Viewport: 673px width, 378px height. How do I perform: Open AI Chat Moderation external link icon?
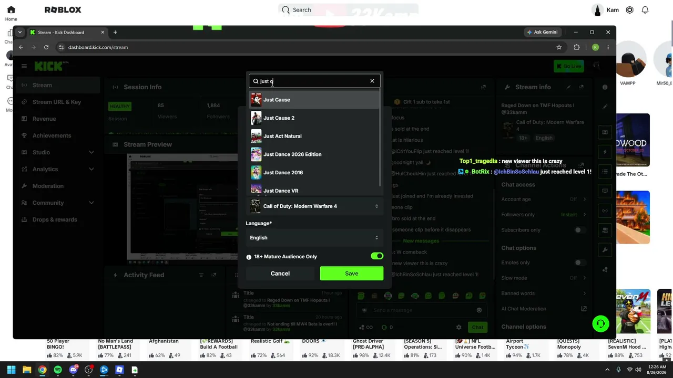[584, 309]
